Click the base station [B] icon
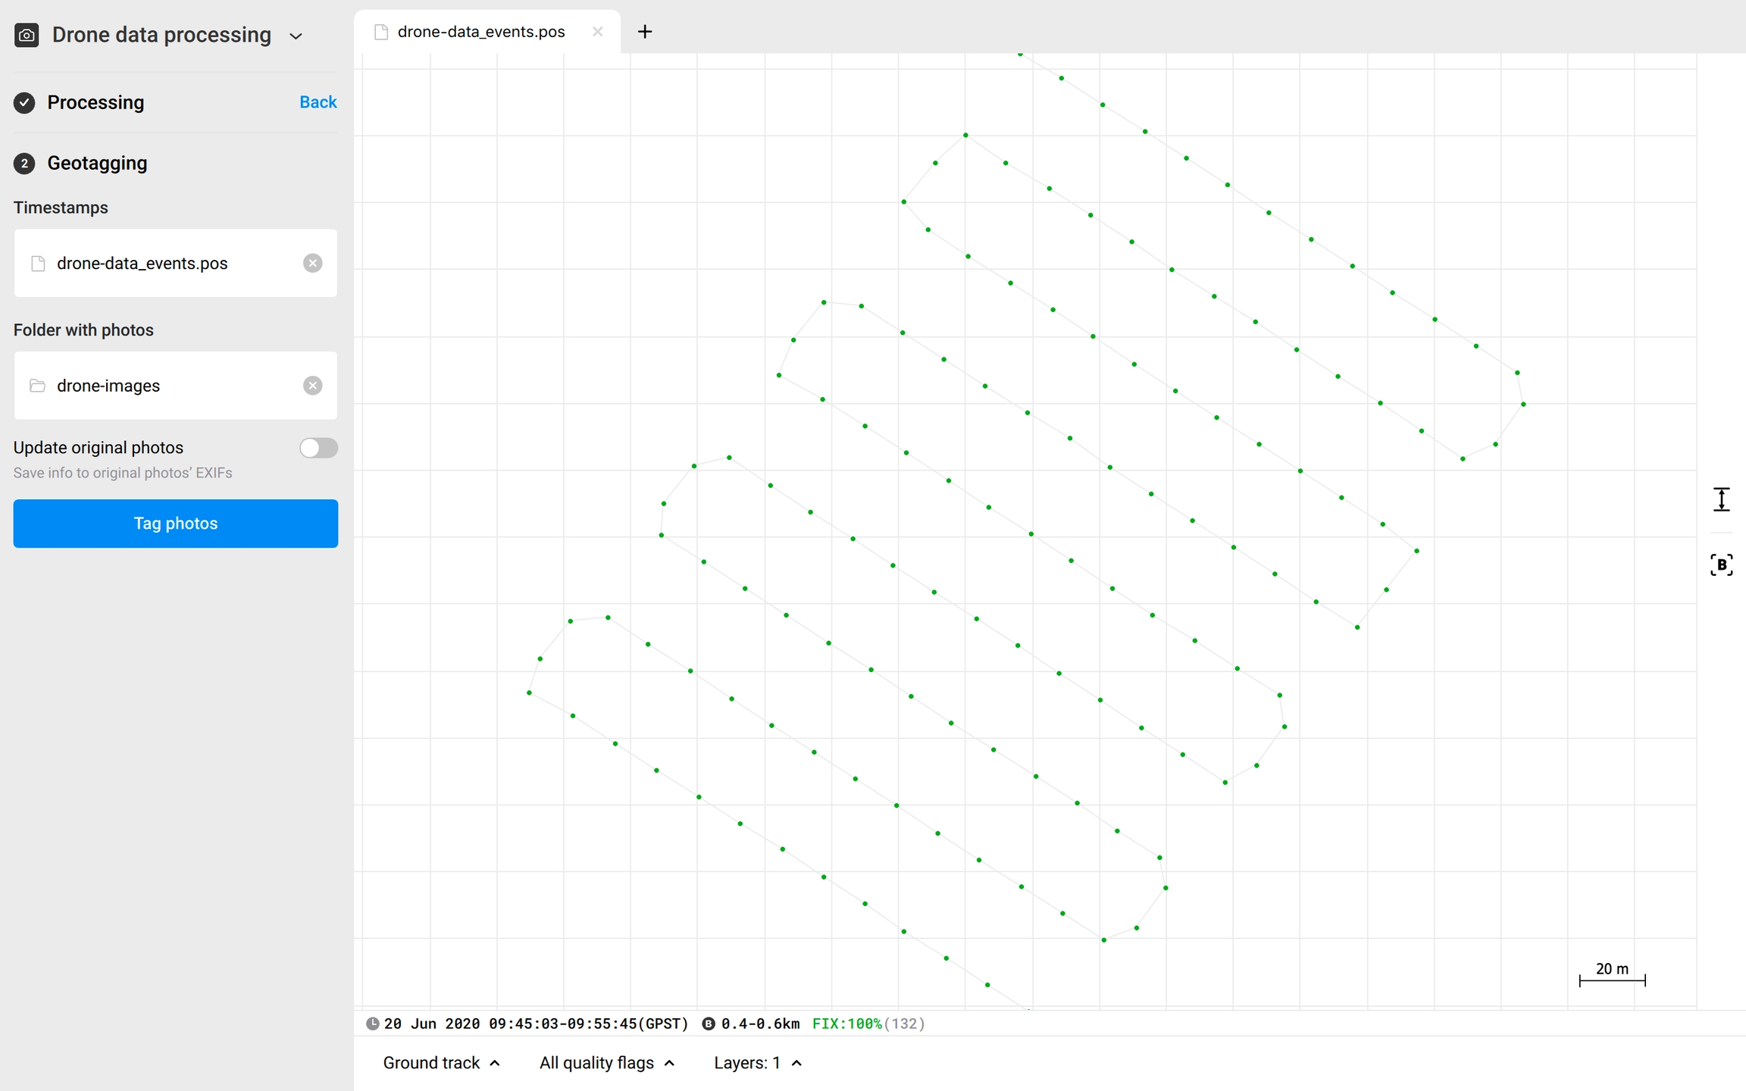This screenshot has width=1746, height=1091. pyautogui.click(x=1721, y=564)
